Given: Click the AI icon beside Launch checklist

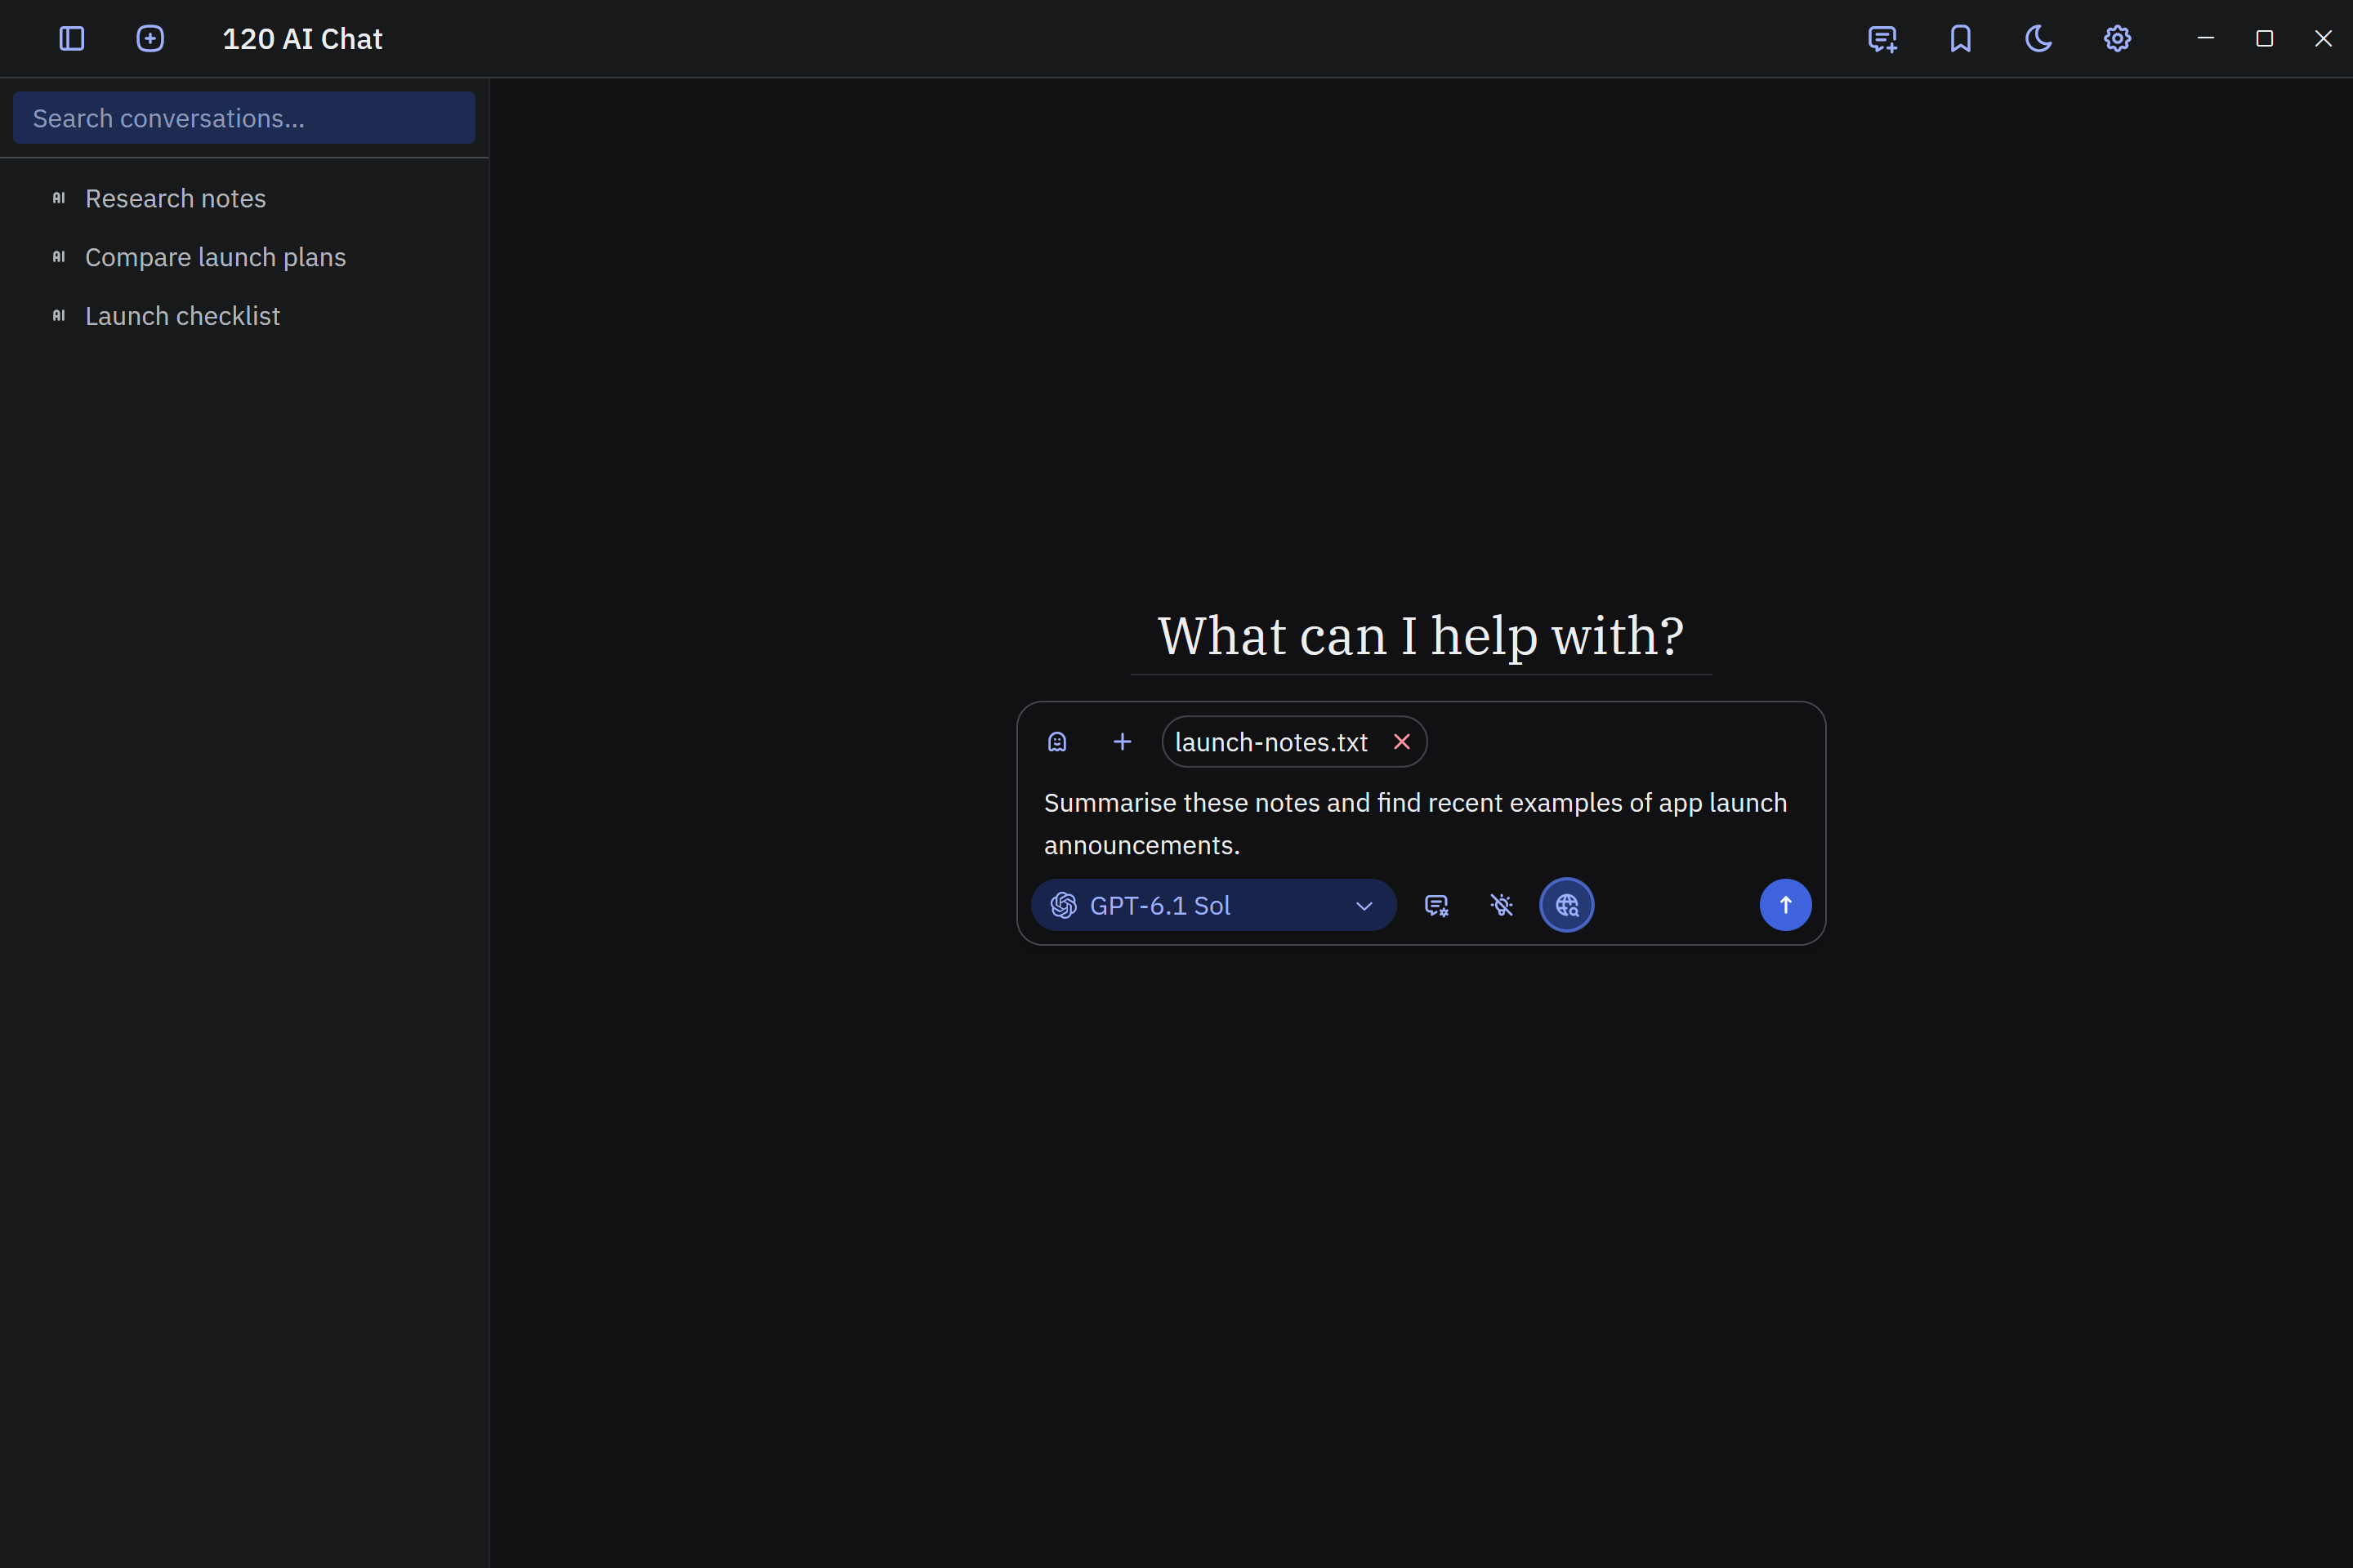Looking at the screenshot, I should [x=59, y=316].
